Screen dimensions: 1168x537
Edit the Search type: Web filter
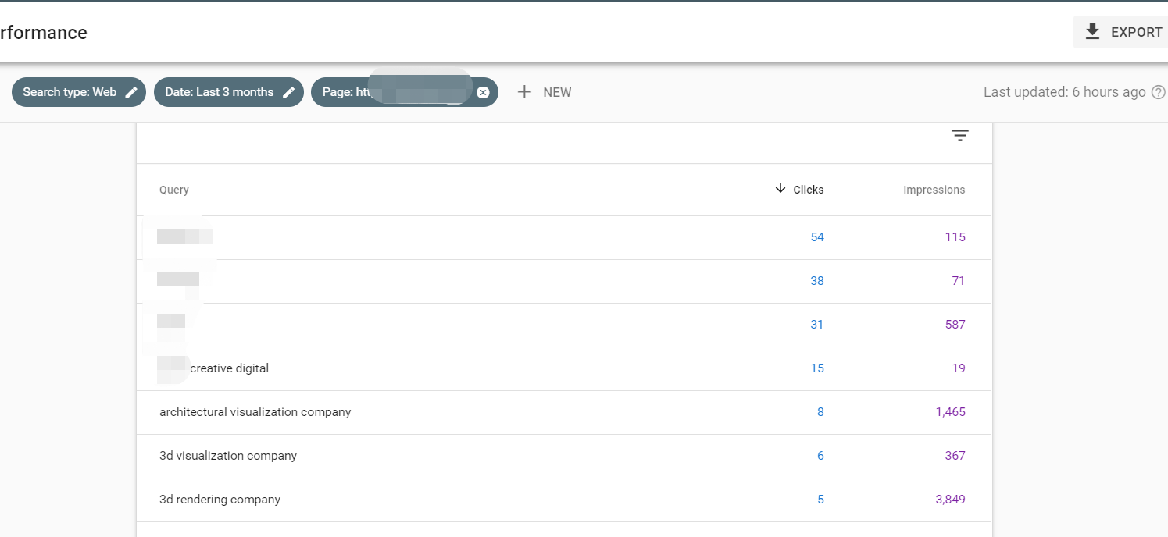[x=79, y=92]
